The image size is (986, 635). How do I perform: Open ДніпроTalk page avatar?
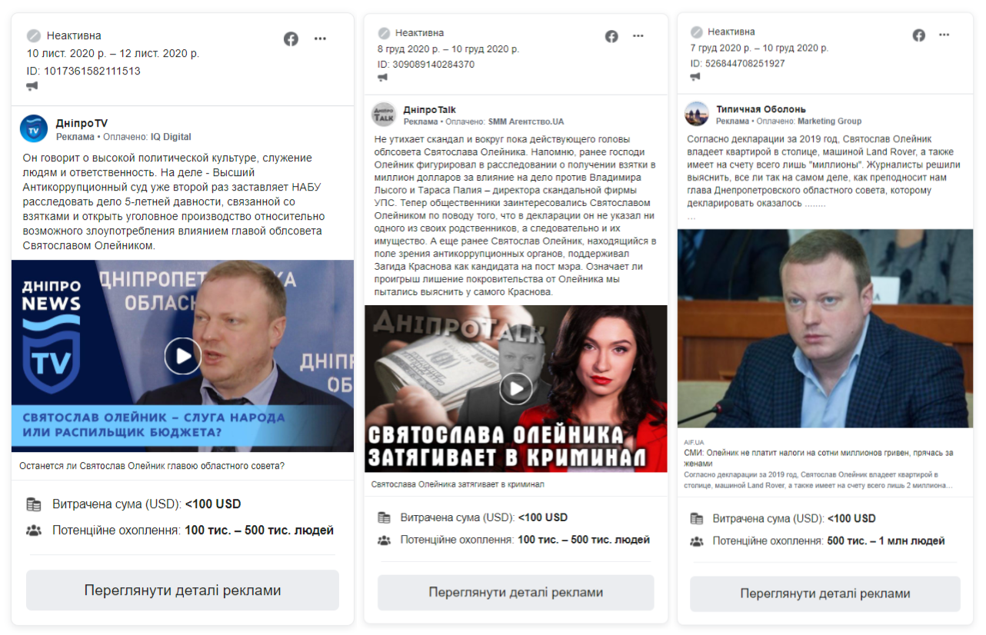point(384,115)
